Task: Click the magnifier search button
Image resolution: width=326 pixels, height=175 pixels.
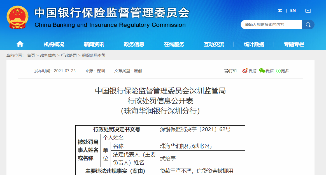Action: (x=308, y=25)
